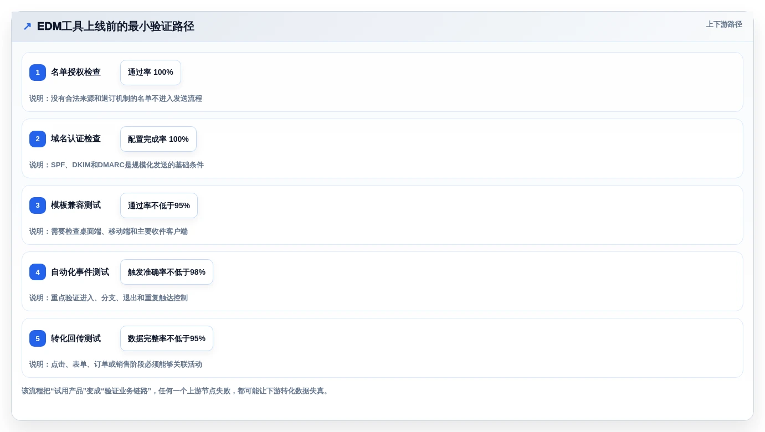
Task: Click the title EDM工具上线前的最小验证路径
Action: pyautogui.click(x=115, y=27)
